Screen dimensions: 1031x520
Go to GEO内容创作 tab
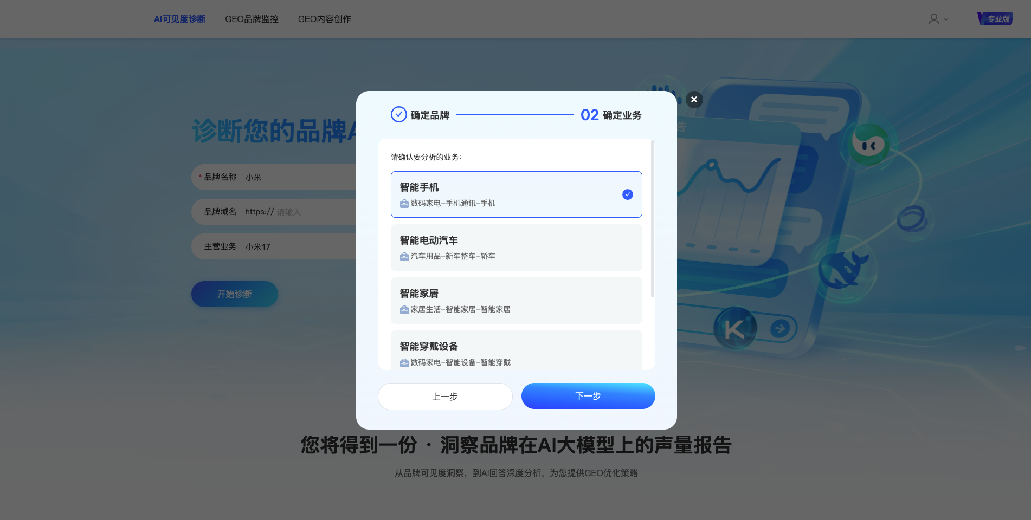coord(324,19)
